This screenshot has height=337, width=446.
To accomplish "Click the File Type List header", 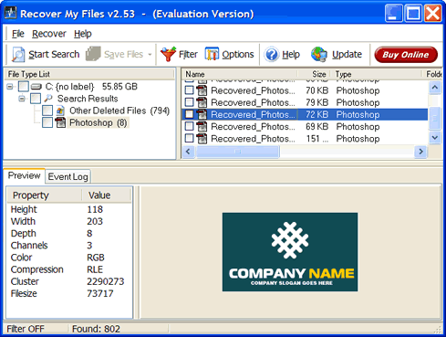I will click(x=89, y=74).
